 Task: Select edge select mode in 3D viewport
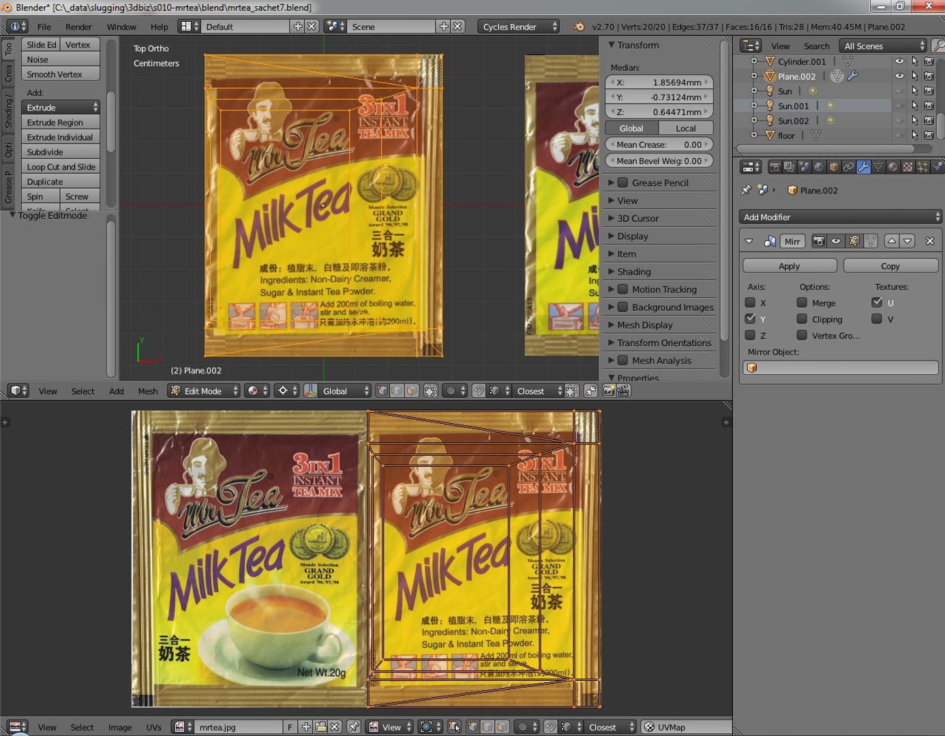click(x=397, y=390)
